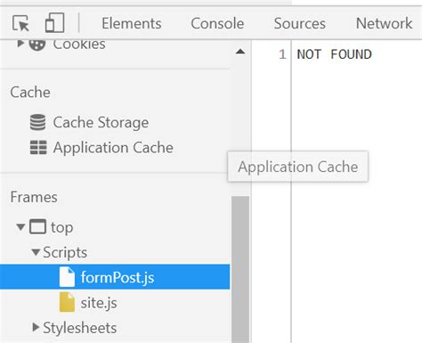
Task: Click the formPost.js file icon
Action: (x=67, y=277)
